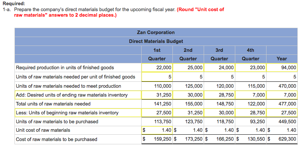Click cost of raw materials 130,550

click(x=256, y=139)
